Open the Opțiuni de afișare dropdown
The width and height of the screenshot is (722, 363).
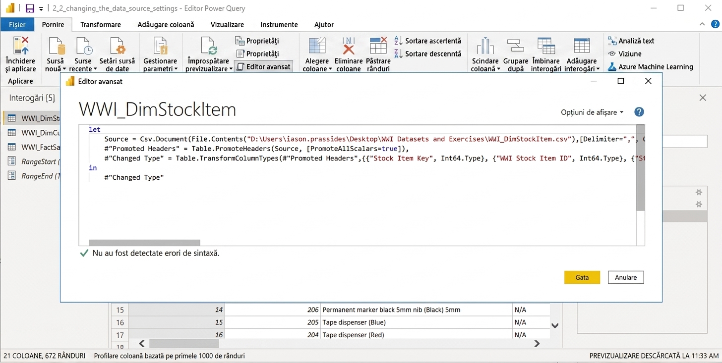[x=592, y=112]
